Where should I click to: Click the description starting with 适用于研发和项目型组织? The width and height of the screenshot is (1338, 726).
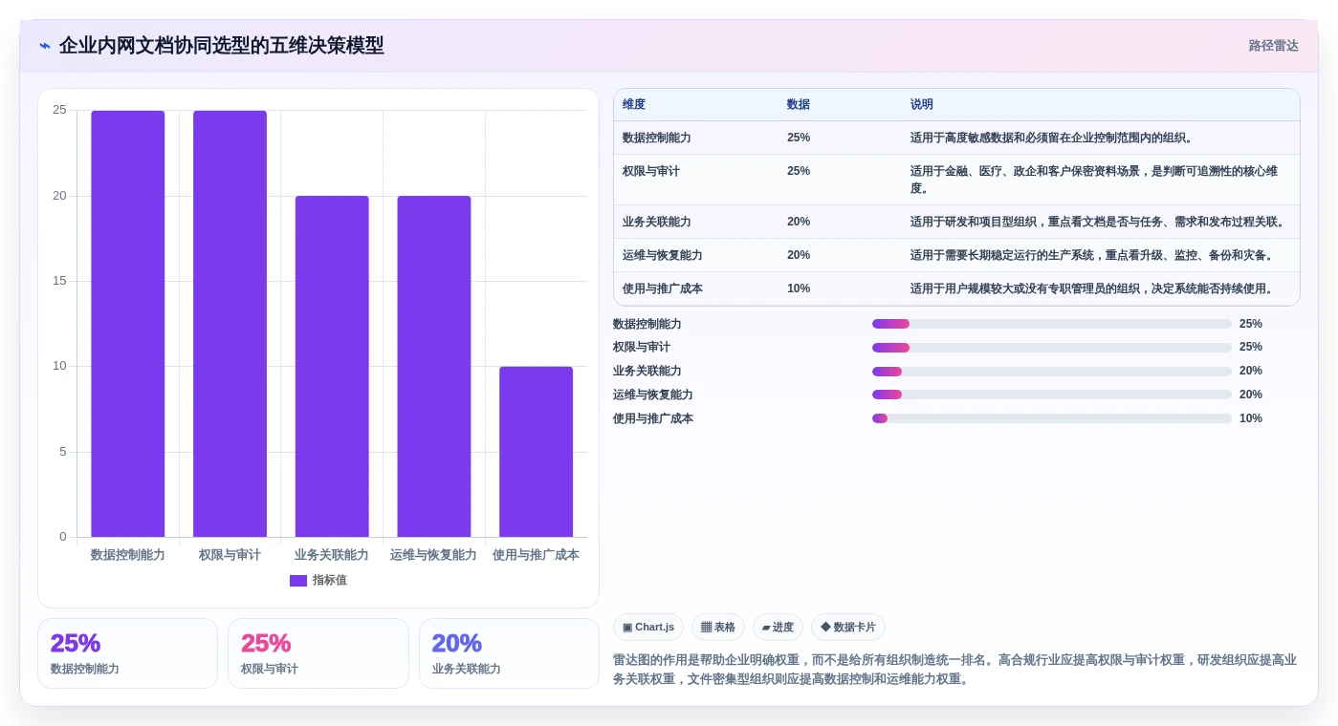coord(1099,222)
